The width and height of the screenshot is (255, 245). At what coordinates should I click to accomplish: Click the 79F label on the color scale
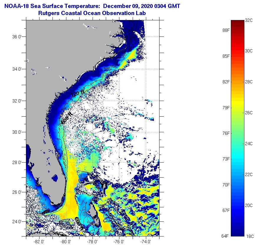pos(226,107)
